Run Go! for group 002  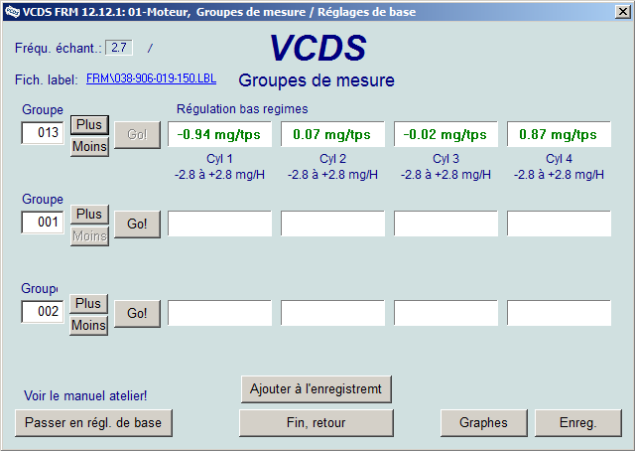[137, 313]
